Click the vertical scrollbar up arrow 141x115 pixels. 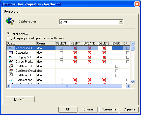(x=132, y=44)
